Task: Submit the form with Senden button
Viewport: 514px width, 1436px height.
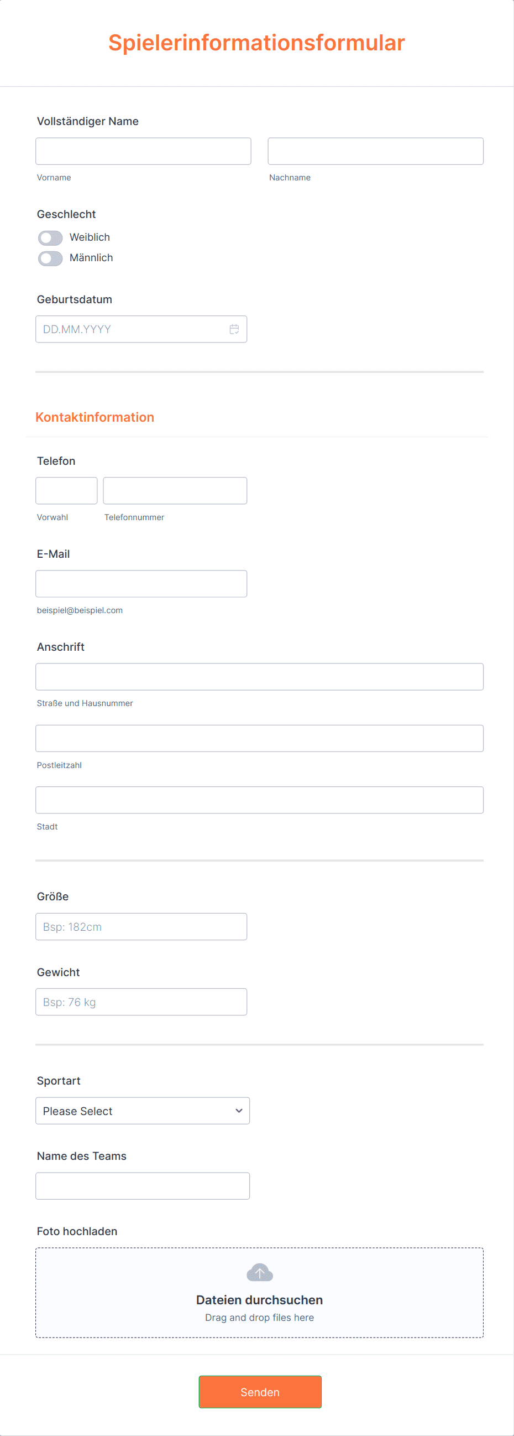Action: (x=260, y=1392)
